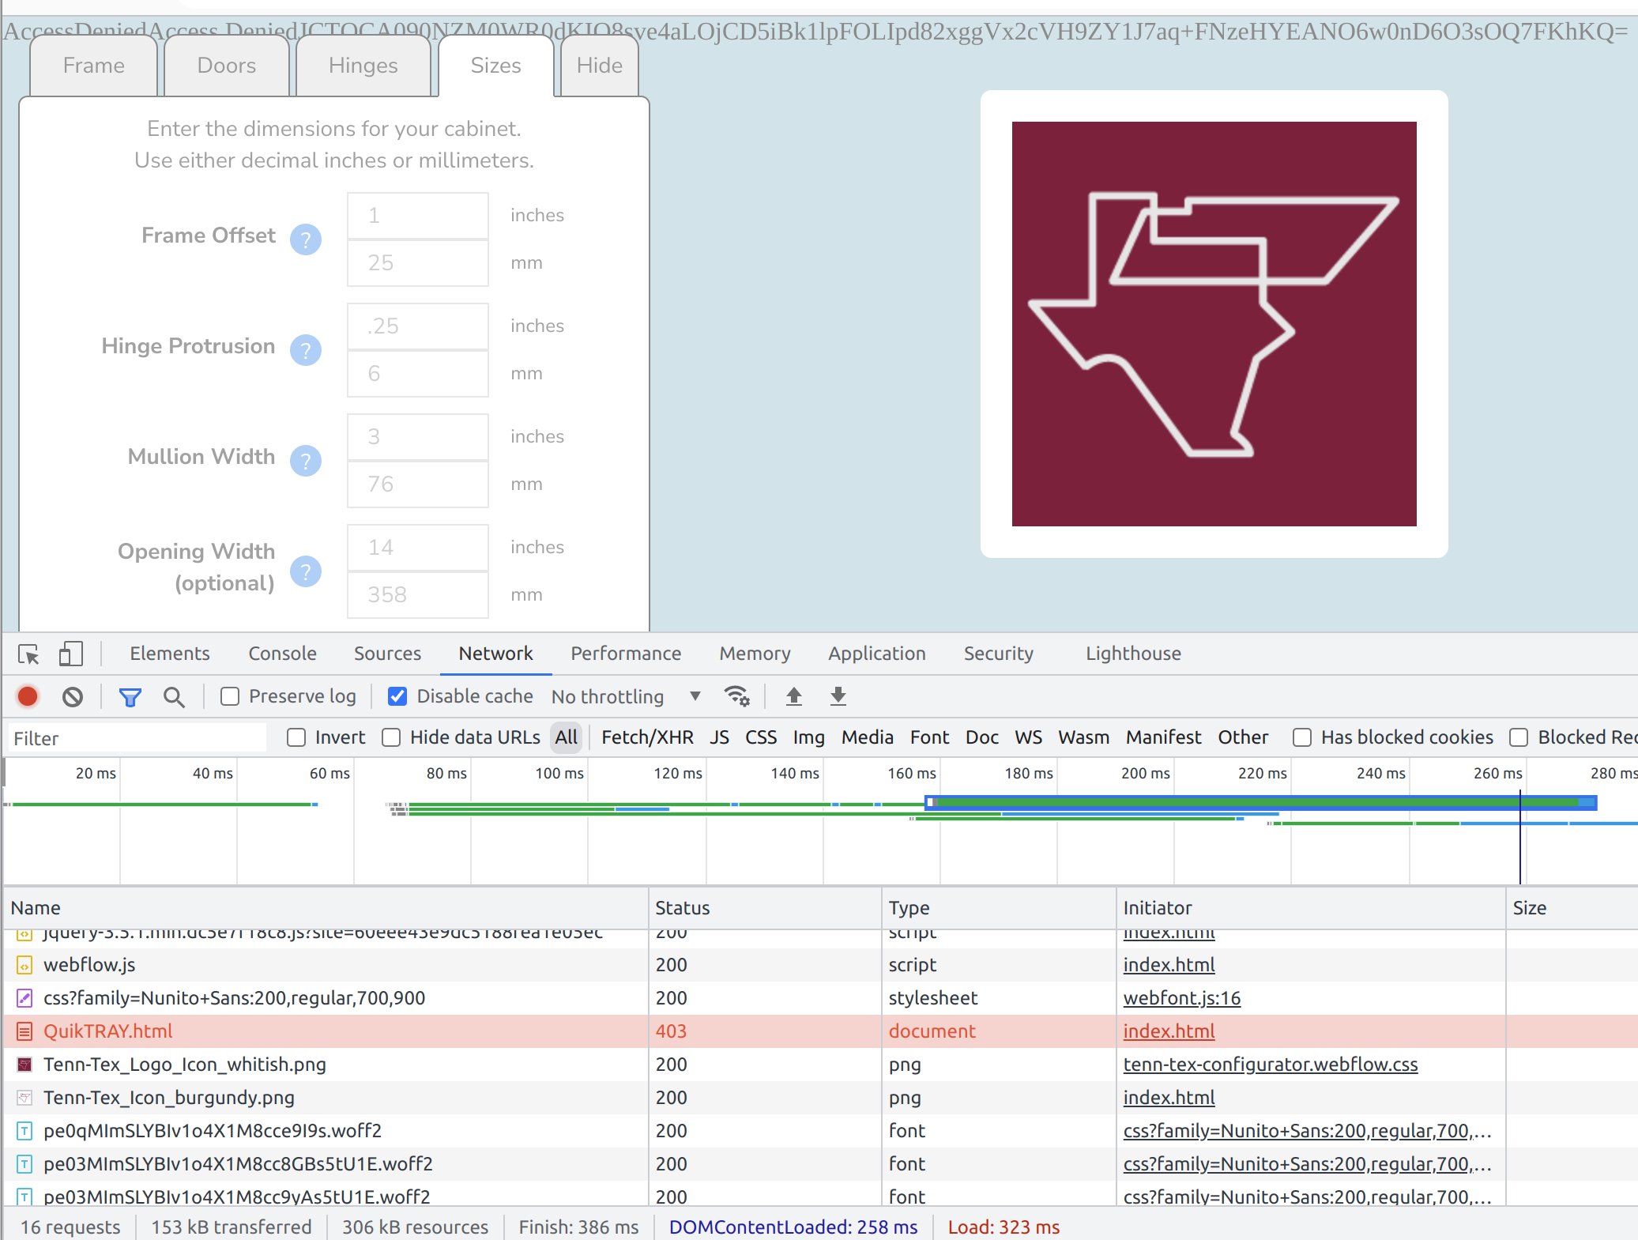Sort requests by Type column header
The height and width of the screenshot is (1240, 1638).
pos(999,908)
